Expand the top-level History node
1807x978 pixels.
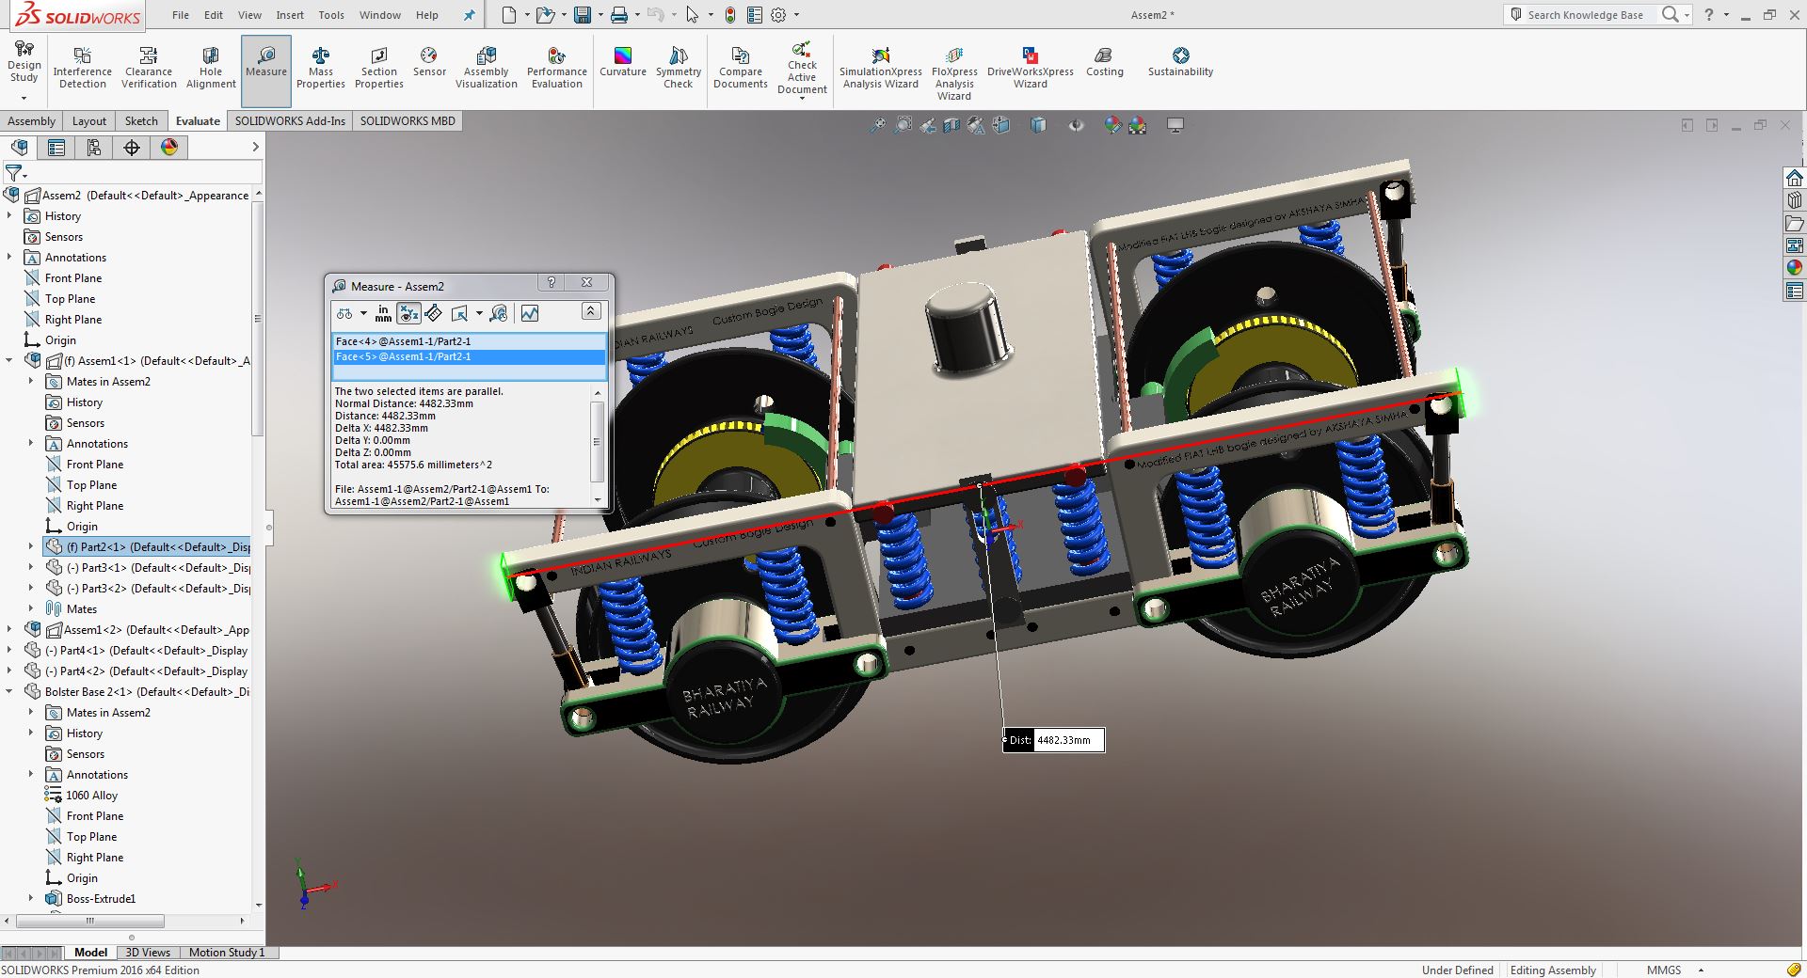[9, 215]
